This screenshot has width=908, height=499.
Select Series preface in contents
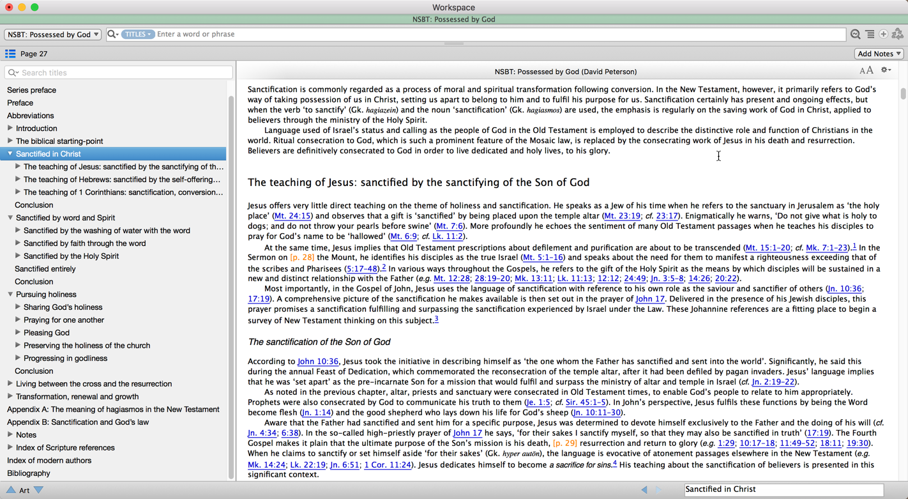pos(31,90)
